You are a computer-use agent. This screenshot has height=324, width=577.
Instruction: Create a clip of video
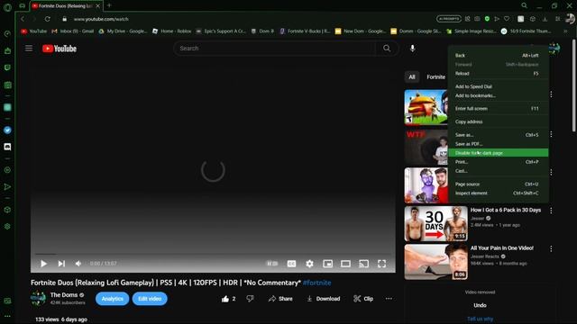(363, 299)
